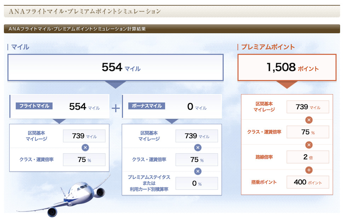Click the large plus sign between Flight and Bonus miles
The height and width of the screenshot is (223, 344).
pos(116,108)
